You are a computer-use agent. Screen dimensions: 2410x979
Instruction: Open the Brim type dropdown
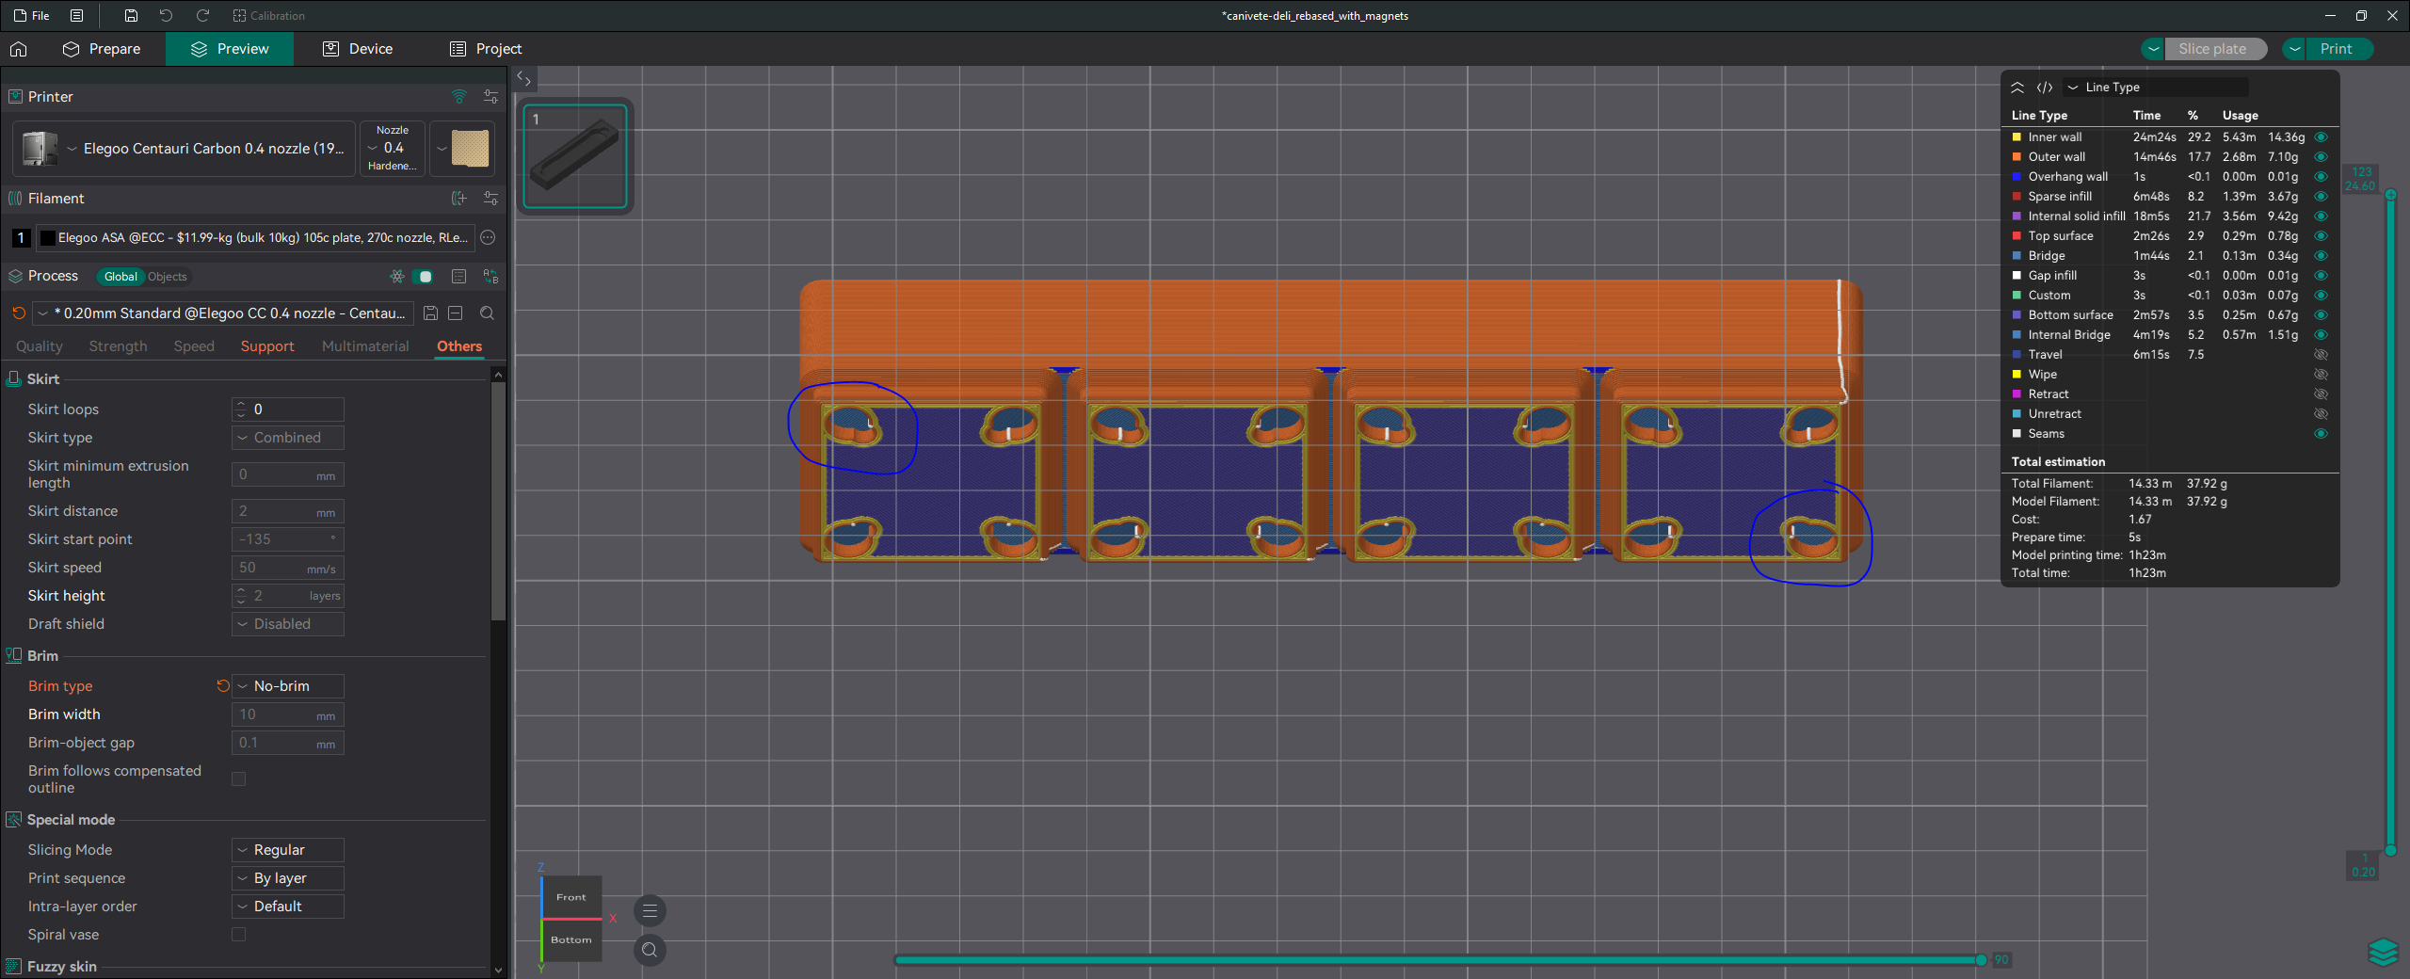288,686
